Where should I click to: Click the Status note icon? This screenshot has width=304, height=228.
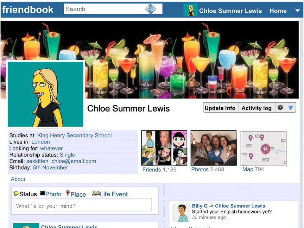[16, 193]
